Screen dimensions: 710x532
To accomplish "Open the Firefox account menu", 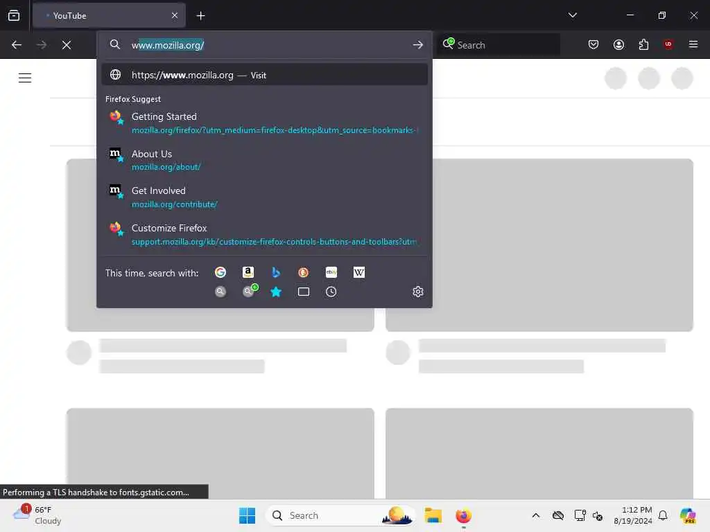I will 619,44.
